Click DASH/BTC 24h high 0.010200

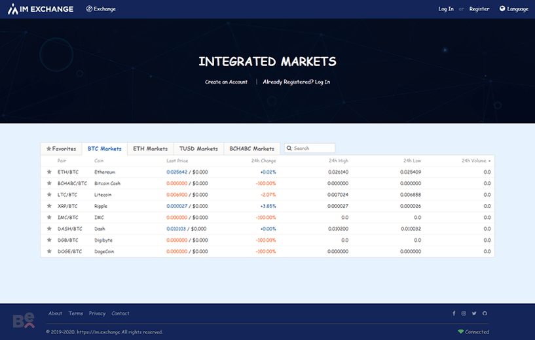coord(338,229)
